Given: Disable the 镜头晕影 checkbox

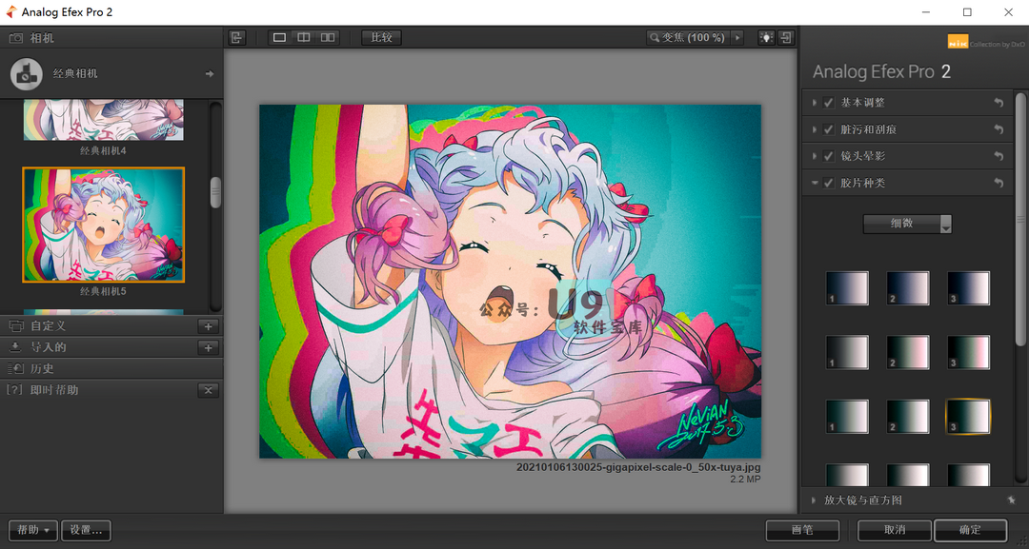Looking at the screenshot, I should (x=828, y=157).
